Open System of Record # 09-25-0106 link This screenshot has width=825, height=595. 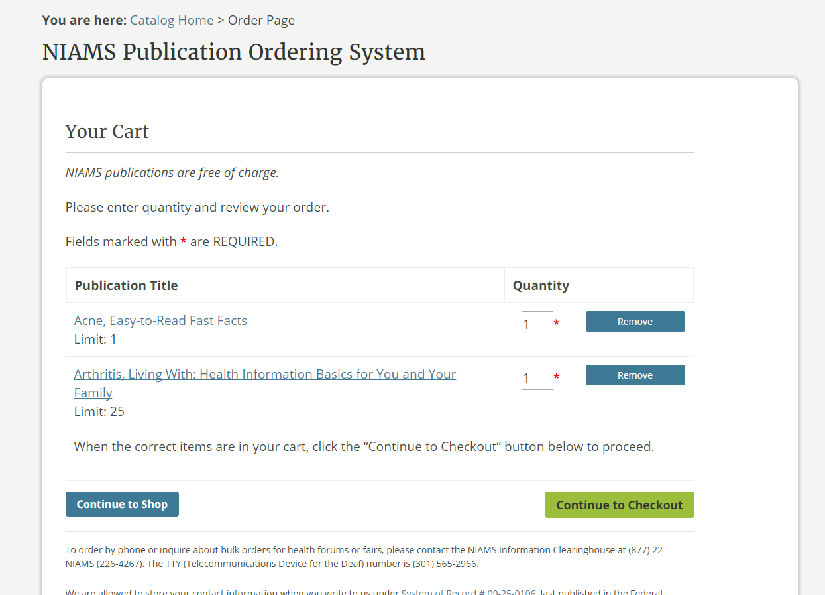click(468, 592)
